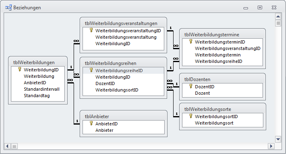
Task: Click key icon beside WeiterbildungID in tblWeiterbildungen
Action: pyautogui.click(x=20, y=69)
